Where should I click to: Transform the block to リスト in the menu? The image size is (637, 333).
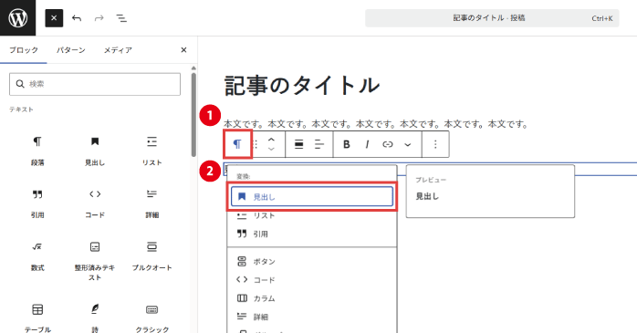pos(312,215)
